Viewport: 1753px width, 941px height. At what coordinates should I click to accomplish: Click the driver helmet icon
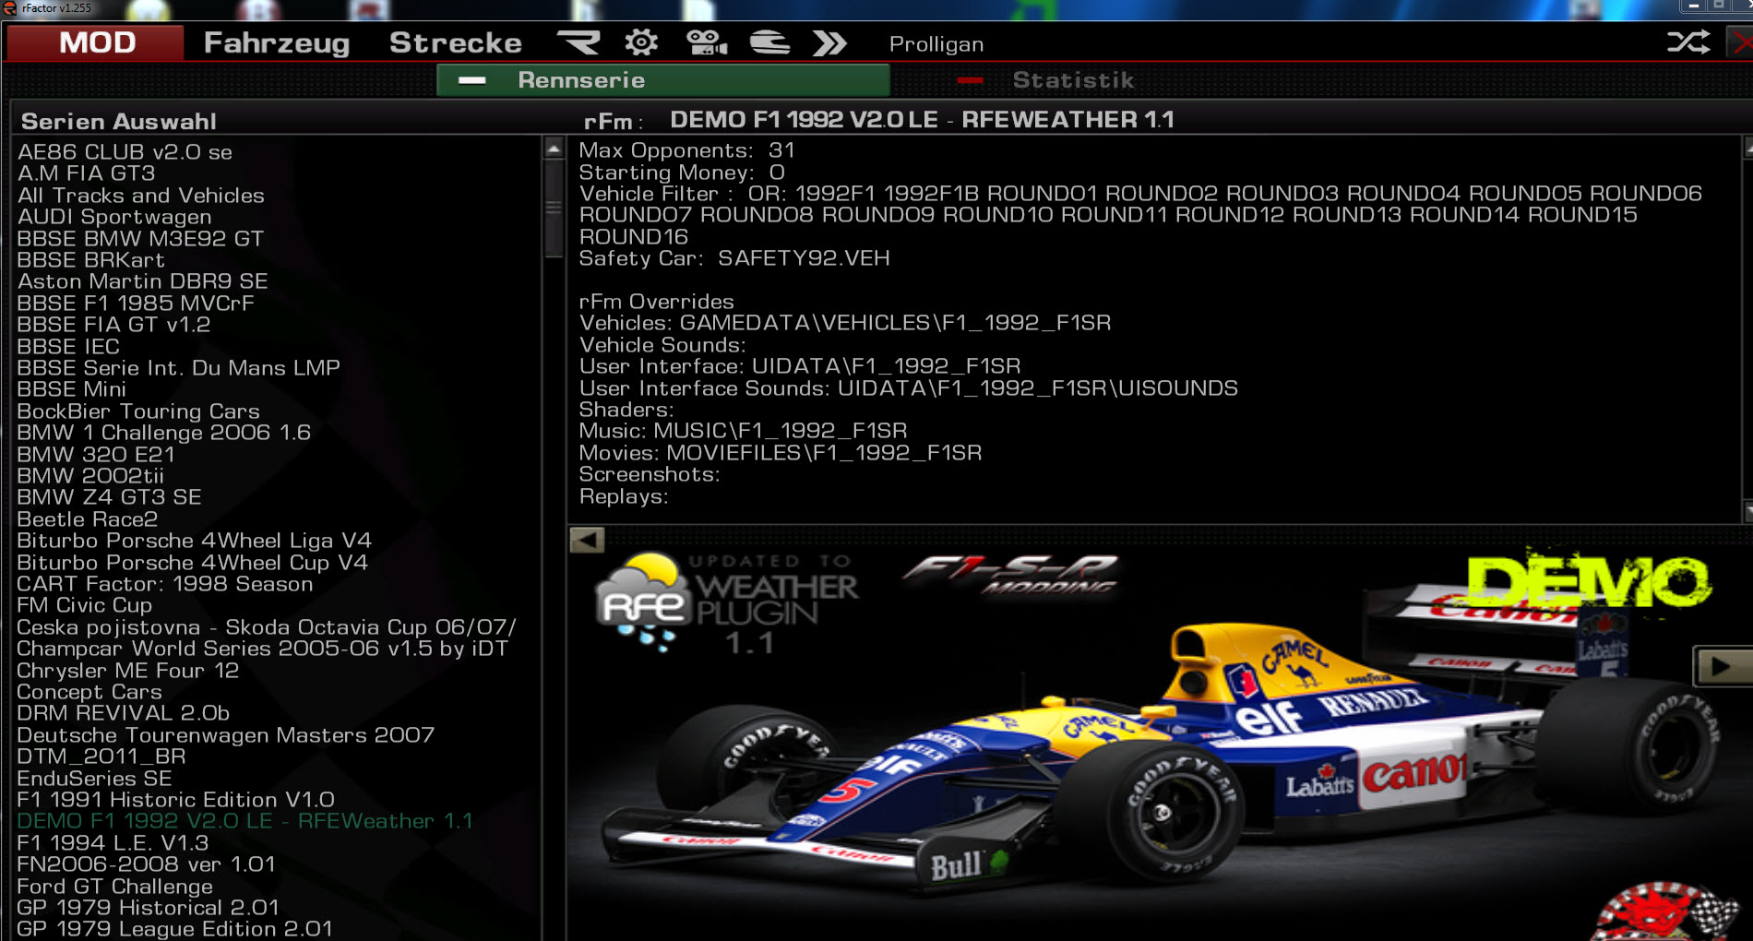[769, 42]
